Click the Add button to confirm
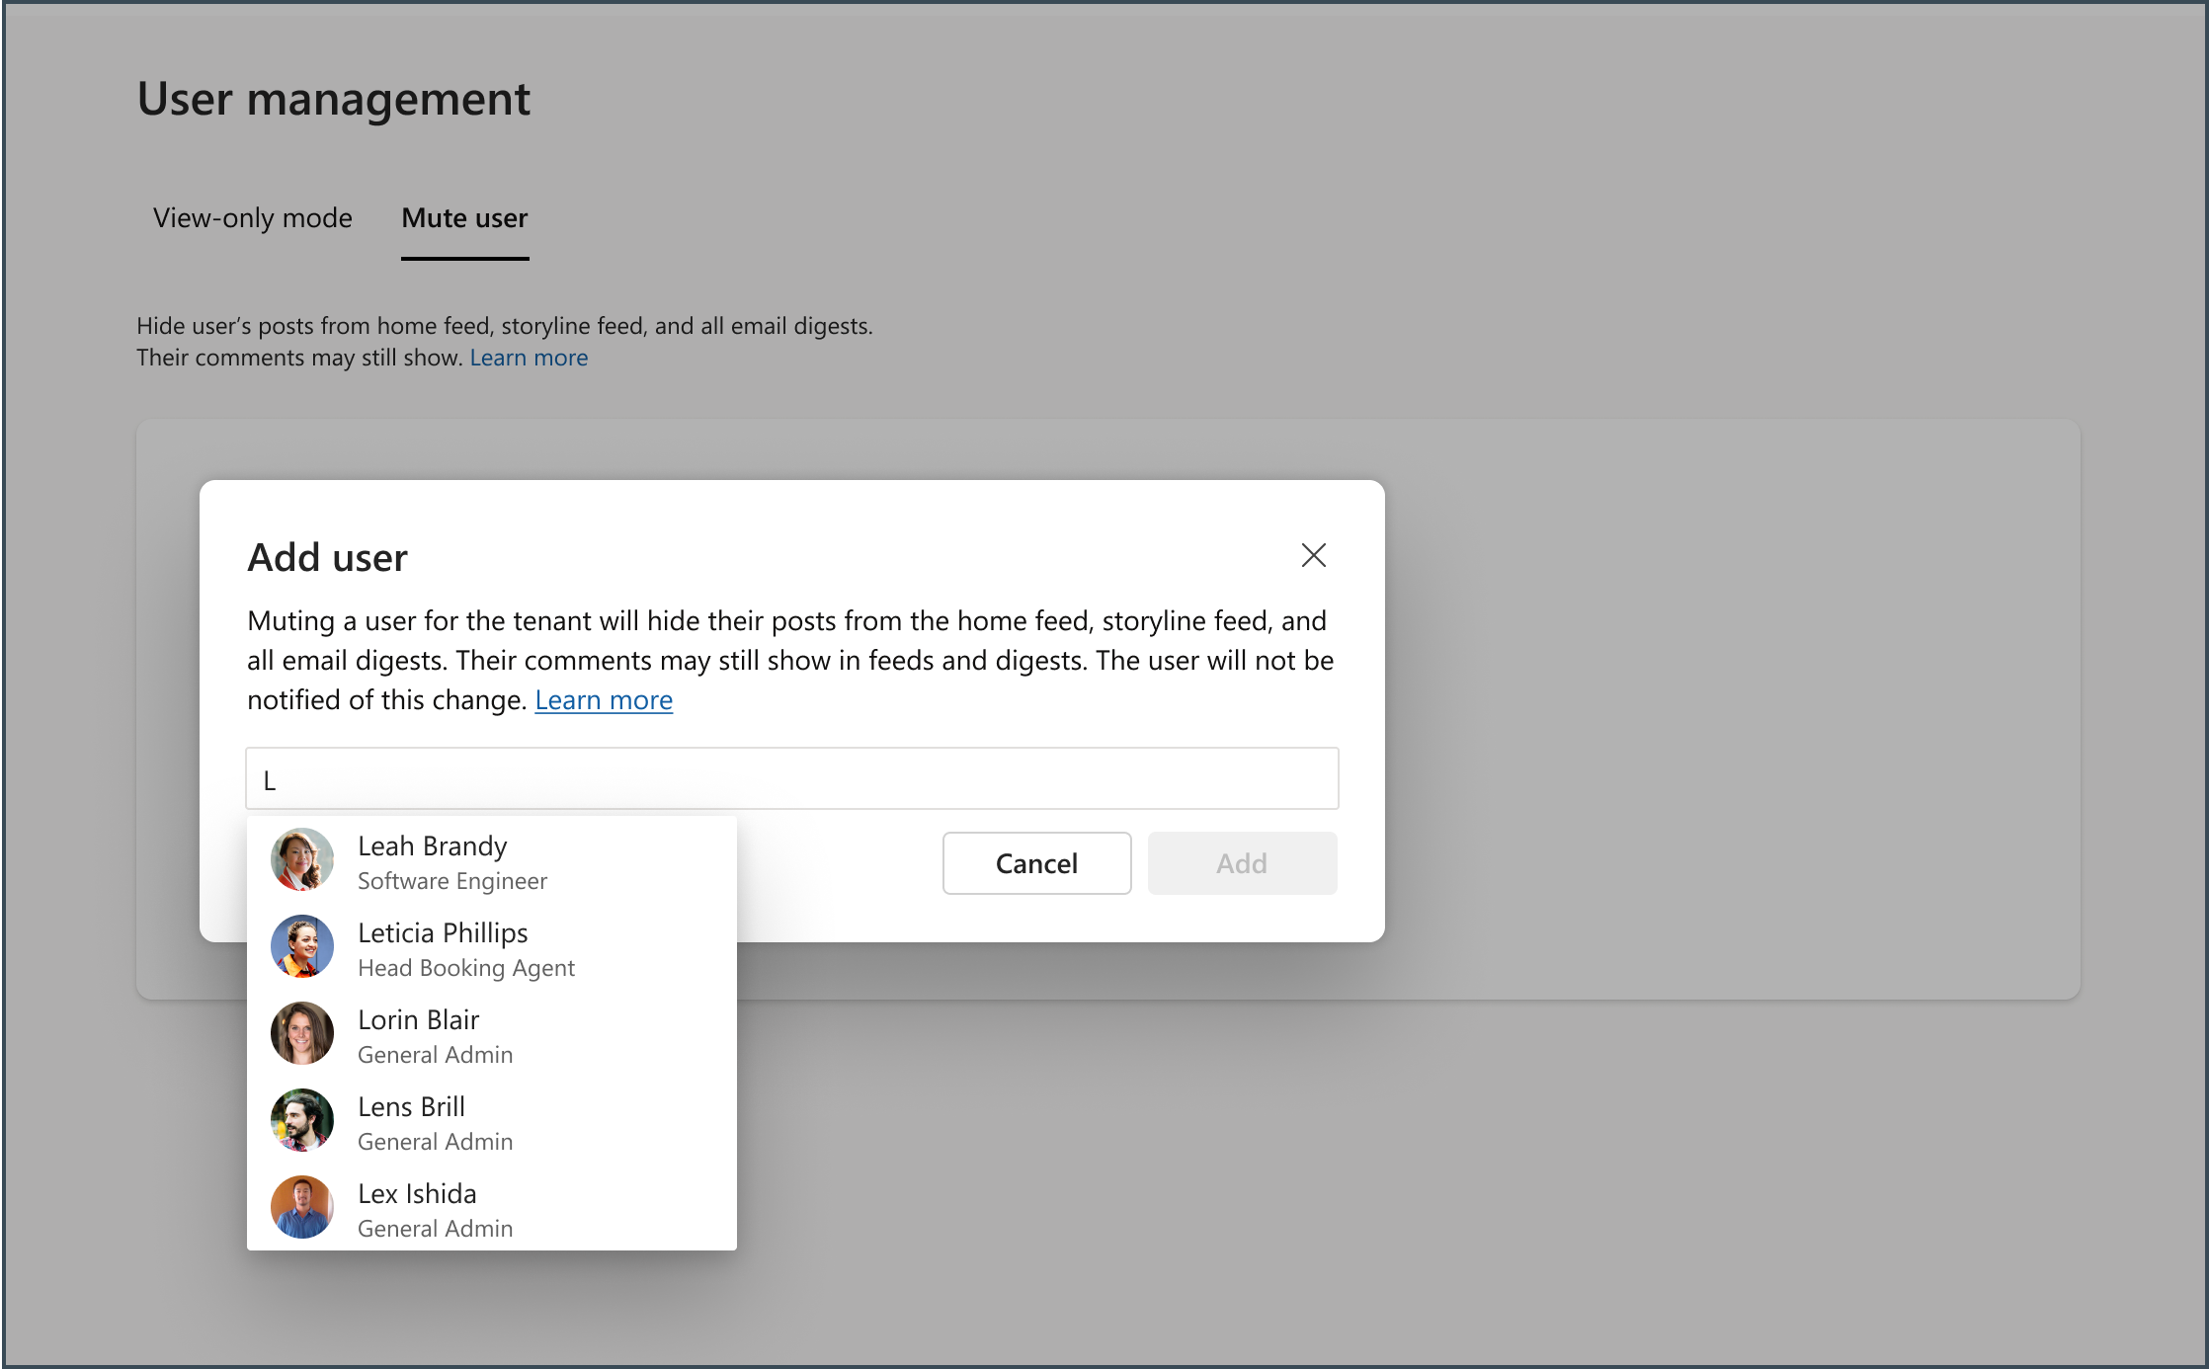The width and height of the screenshot is (2209, 1369). (x=1240, y=861)
